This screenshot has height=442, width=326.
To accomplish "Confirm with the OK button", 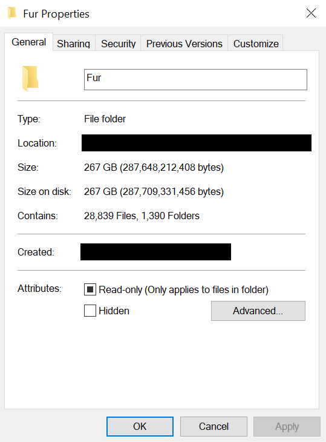I will coord(140,426).
